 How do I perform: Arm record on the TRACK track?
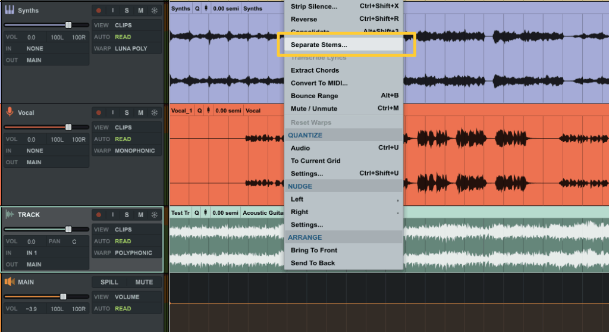point(99,215)
